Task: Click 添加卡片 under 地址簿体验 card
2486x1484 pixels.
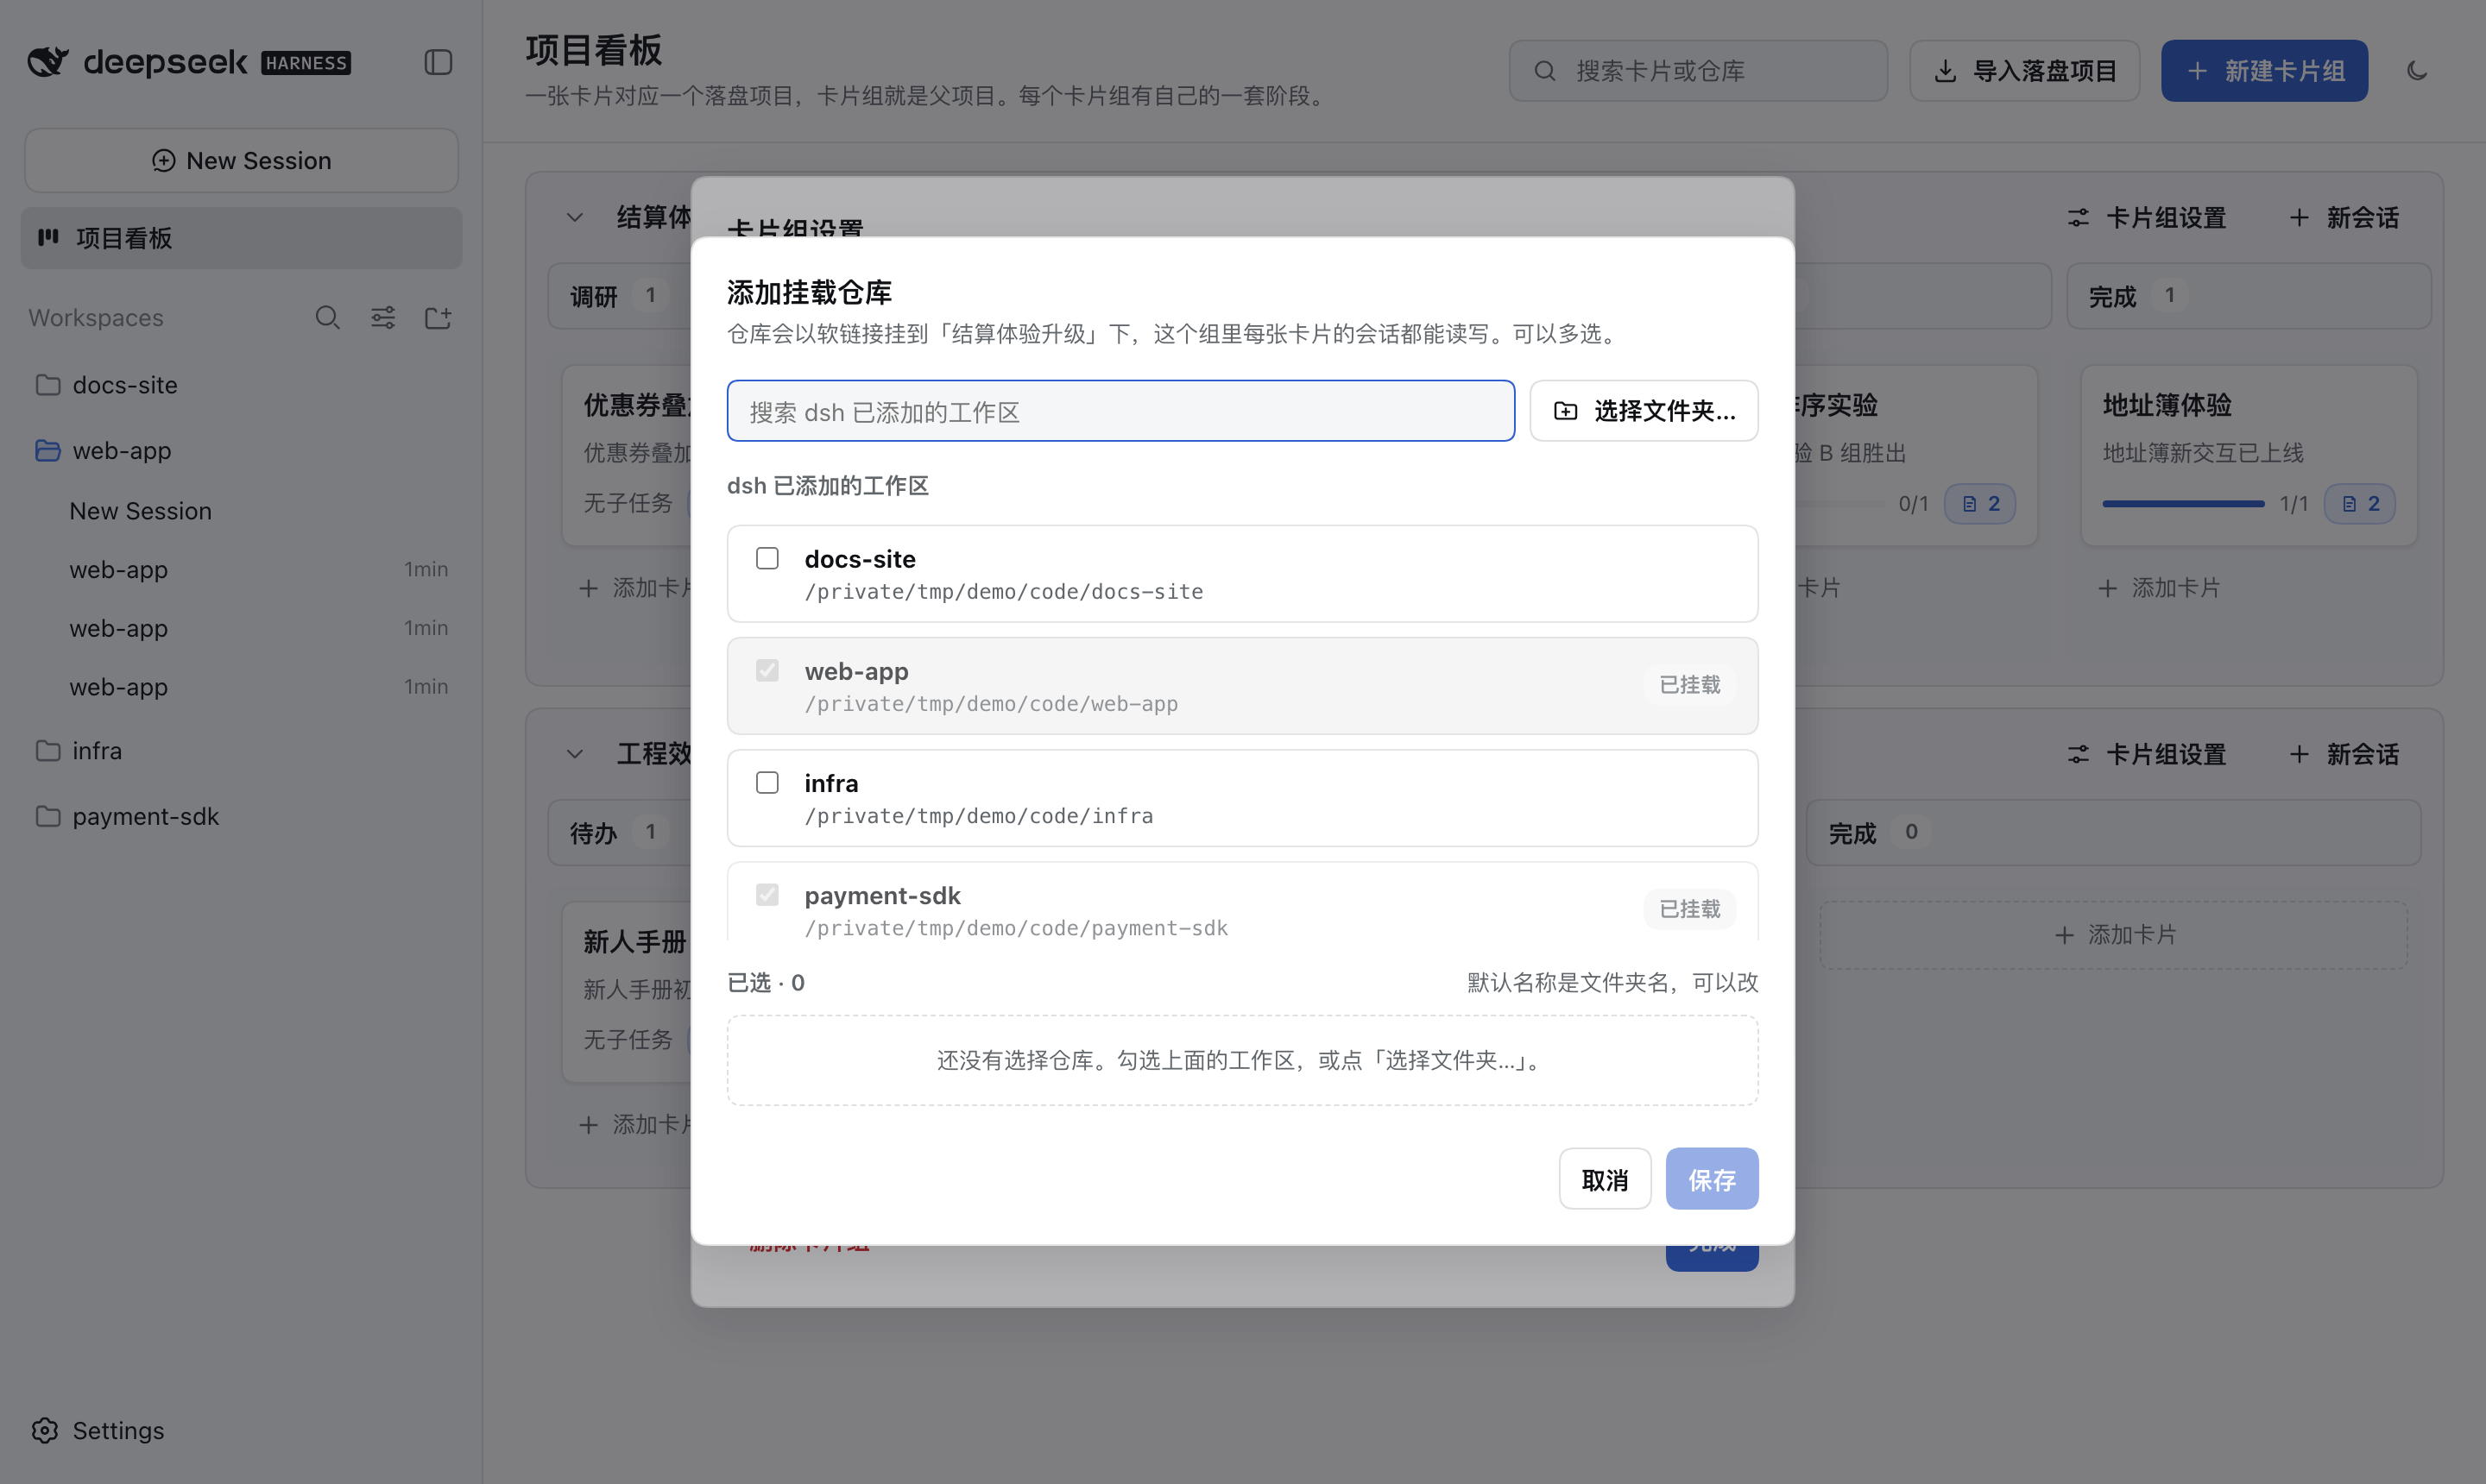Action: point(2159,588)
